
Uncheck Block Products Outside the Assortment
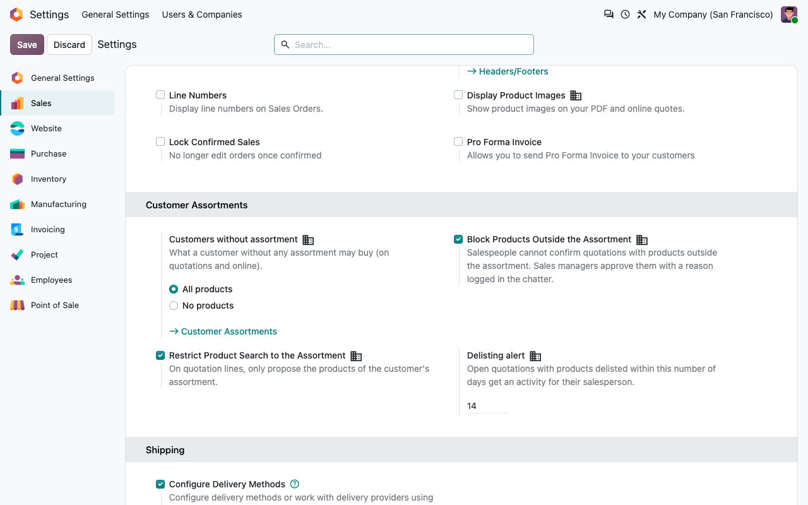point(458,239)
